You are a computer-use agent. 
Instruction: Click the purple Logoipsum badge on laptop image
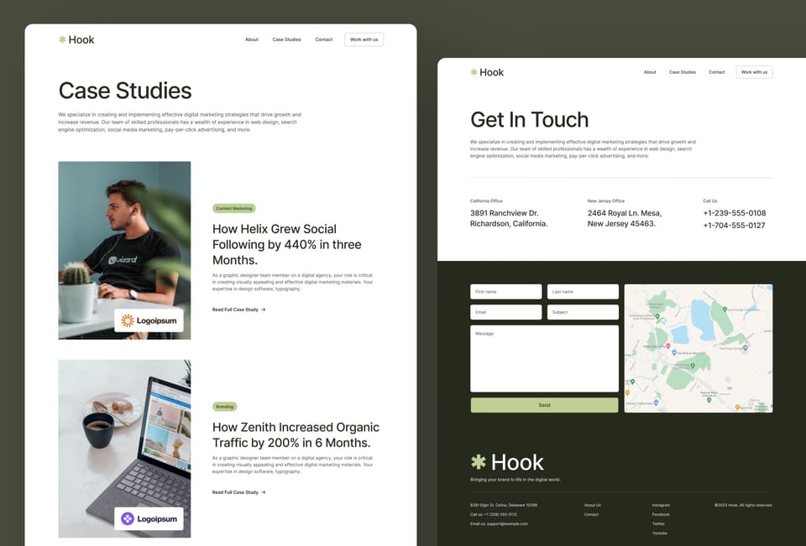pyautogui.click(x=149, y=519)
